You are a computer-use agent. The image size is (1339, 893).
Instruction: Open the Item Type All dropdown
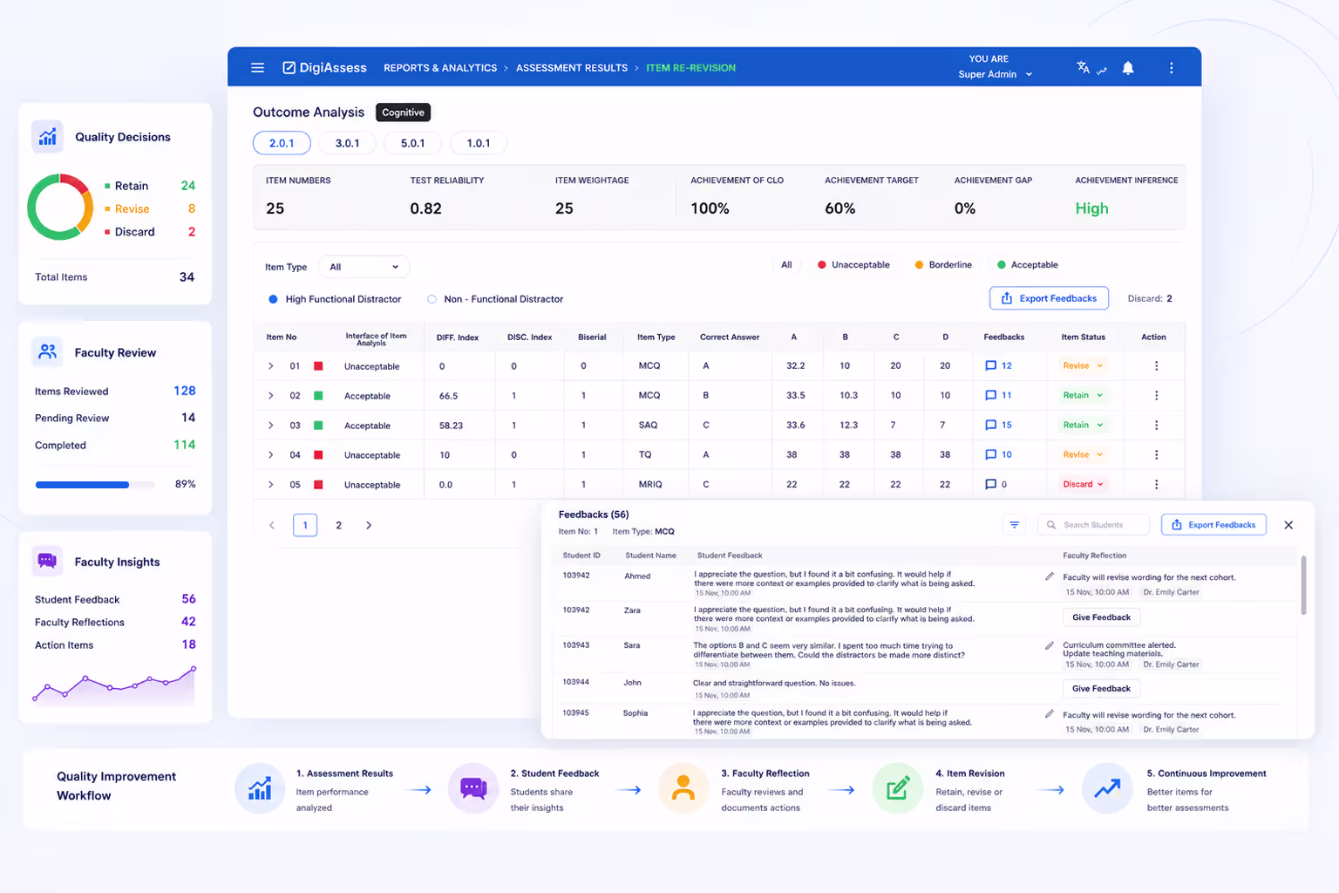(364, 267)
